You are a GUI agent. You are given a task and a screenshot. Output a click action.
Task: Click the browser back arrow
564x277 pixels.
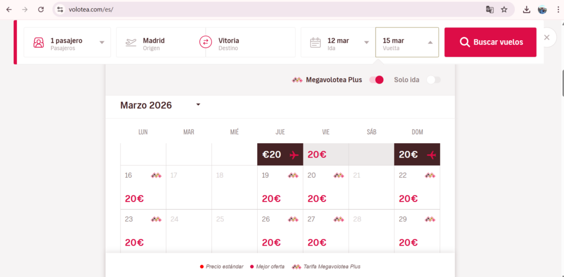pos(9,9)
